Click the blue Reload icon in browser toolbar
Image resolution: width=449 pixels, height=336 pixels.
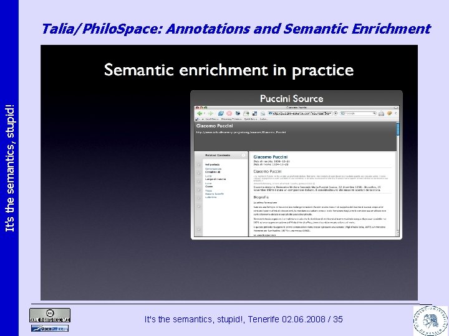pos(221,113)
